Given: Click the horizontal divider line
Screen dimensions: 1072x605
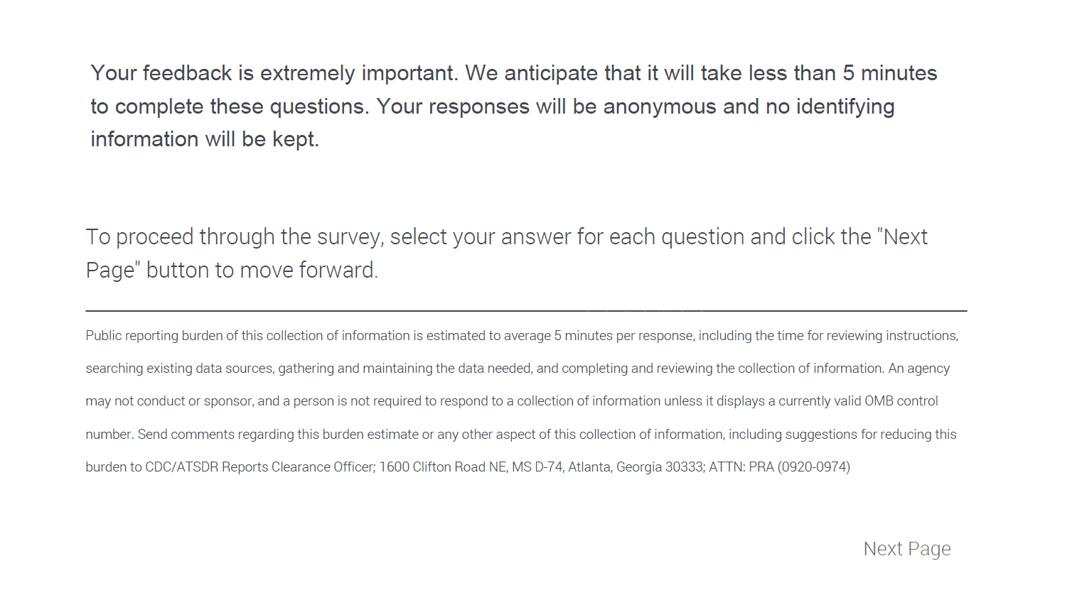Looking at the screenshot, I should 526,310.
